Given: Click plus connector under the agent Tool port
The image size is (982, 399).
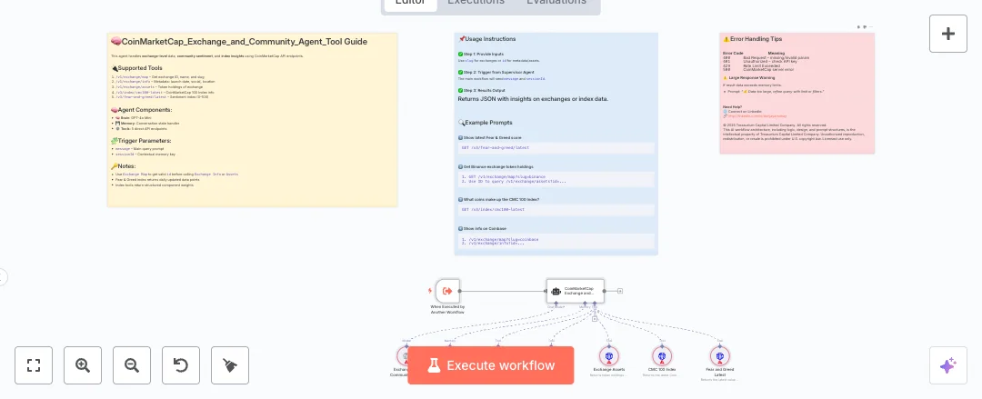Looking at the screenshot, I should (594, 319).
